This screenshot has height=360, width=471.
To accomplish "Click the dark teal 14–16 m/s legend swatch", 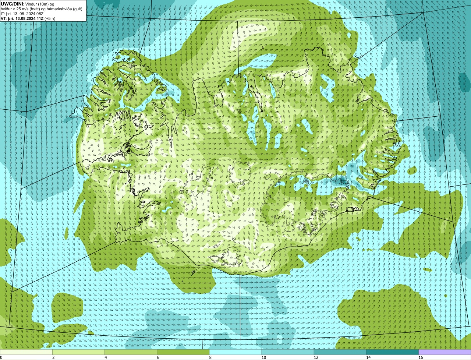I will click(x=392, y=352).
